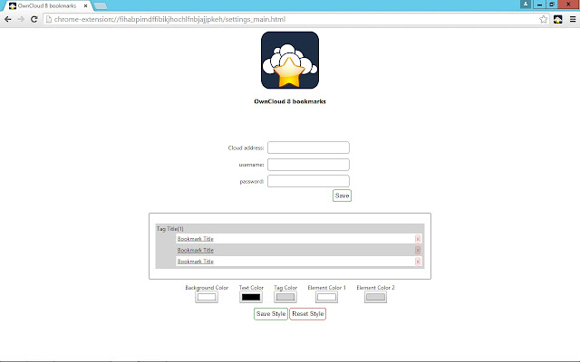Focus the password input field
Viewport: 580px width, 362px height.
pyautogui.click(x=308, y=181)
